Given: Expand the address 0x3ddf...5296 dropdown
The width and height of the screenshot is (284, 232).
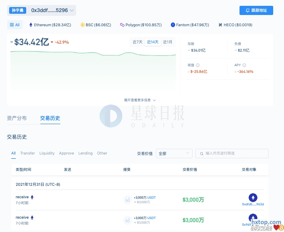Looking at the screenshot, I should (72, 10).
